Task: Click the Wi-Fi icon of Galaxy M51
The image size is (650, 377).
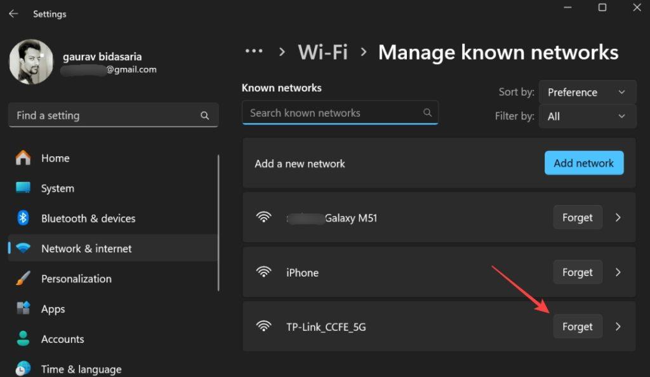Action: (263, 217)
